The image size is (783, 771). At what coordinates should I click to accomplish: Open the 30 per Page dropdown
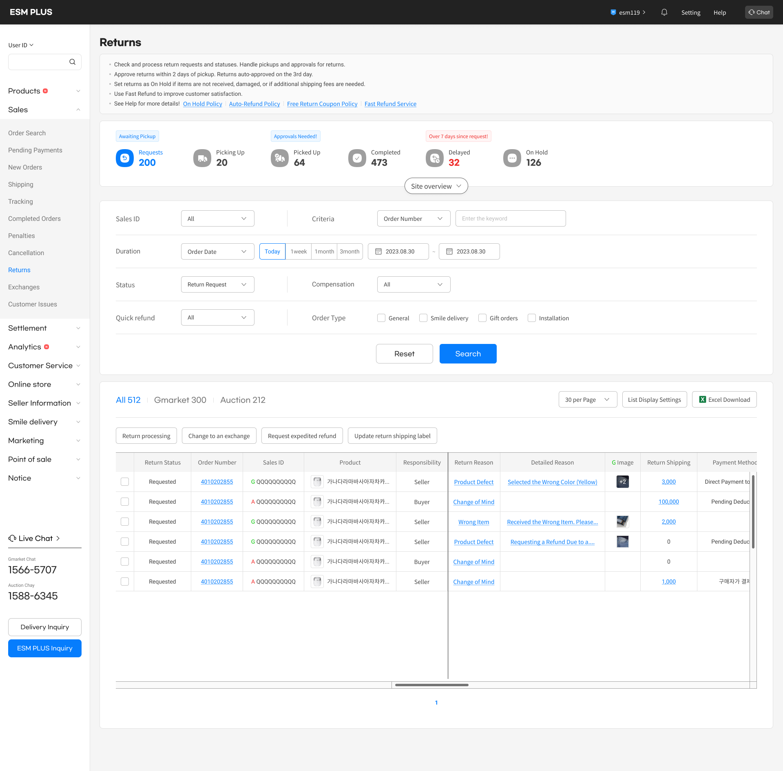pos(587,400)
